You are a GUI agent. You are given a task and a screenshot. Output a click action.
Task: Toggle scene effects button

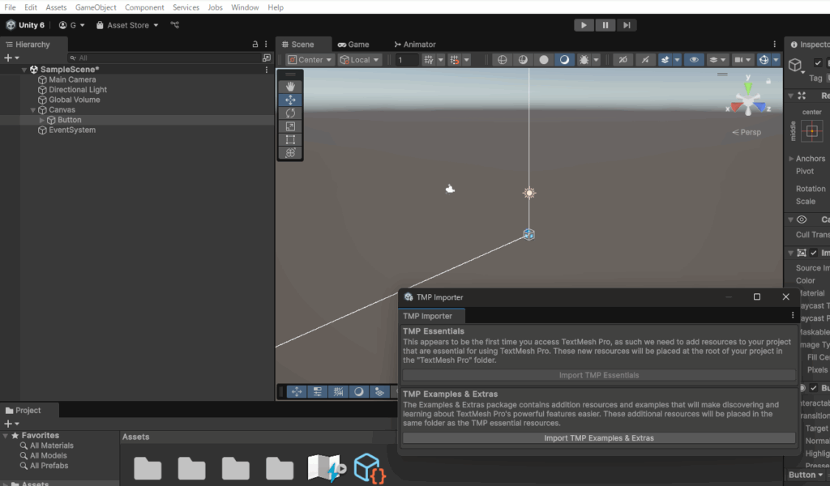[665, 60]
